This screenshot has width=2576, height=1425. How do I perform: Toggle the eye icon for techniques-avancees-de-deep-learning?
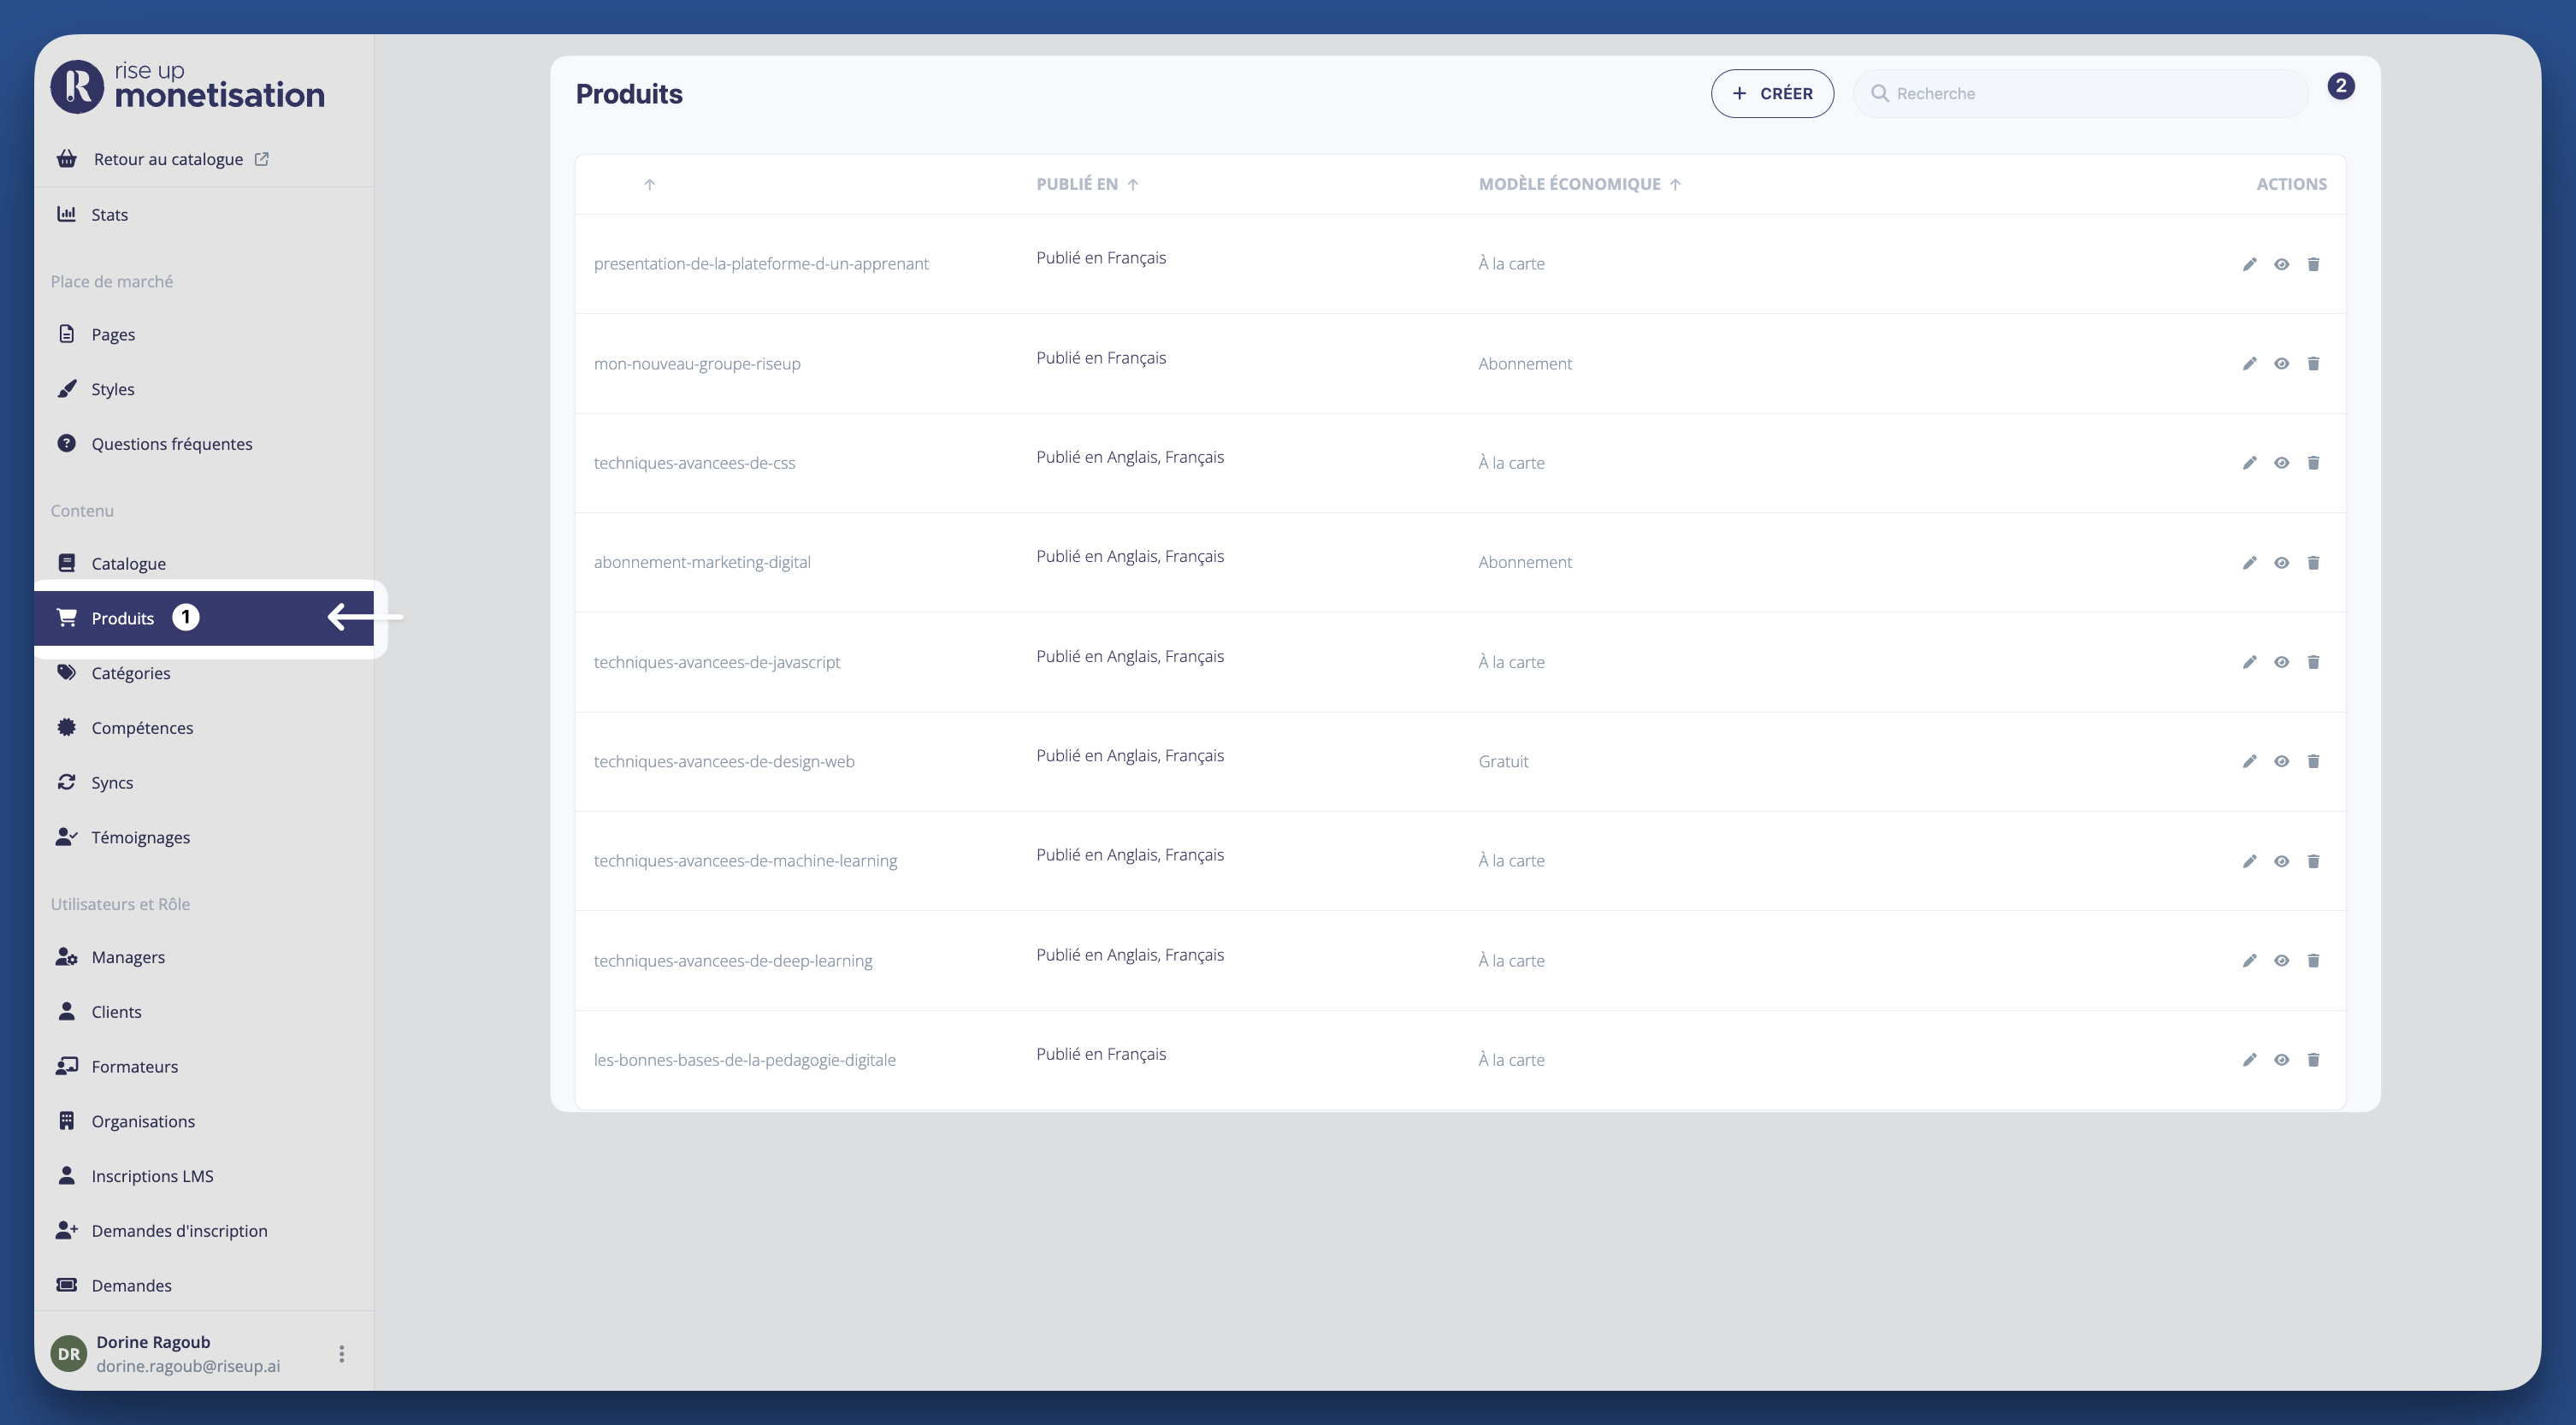[x=2281, y=961]
